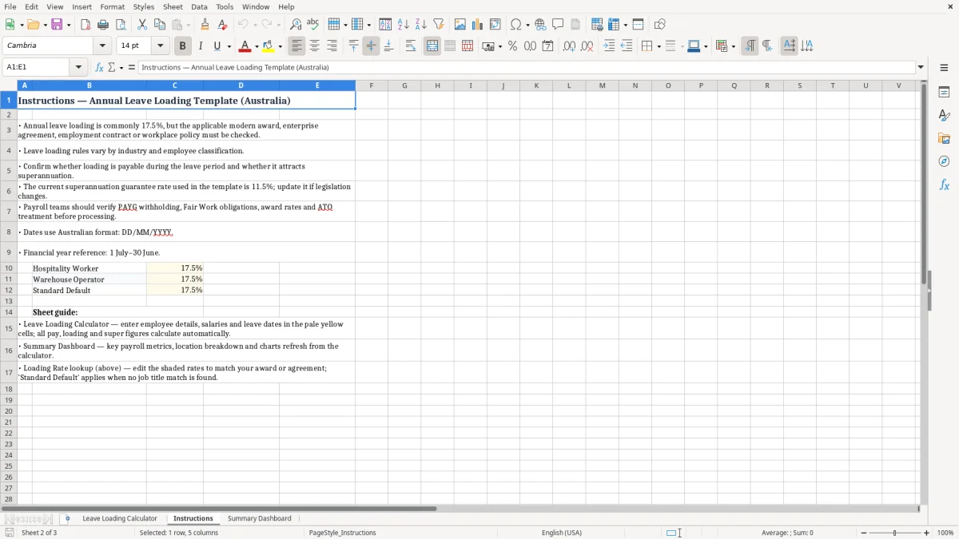The width and height of the screenshot is (959, 539).
Task: Click column header G
Action: 404,85
